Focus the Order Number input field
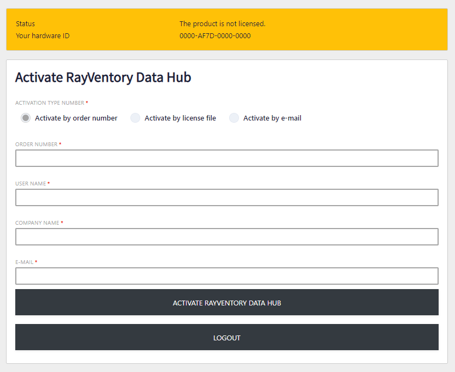The width and height of the screenshot is (455, 372). 227,158
